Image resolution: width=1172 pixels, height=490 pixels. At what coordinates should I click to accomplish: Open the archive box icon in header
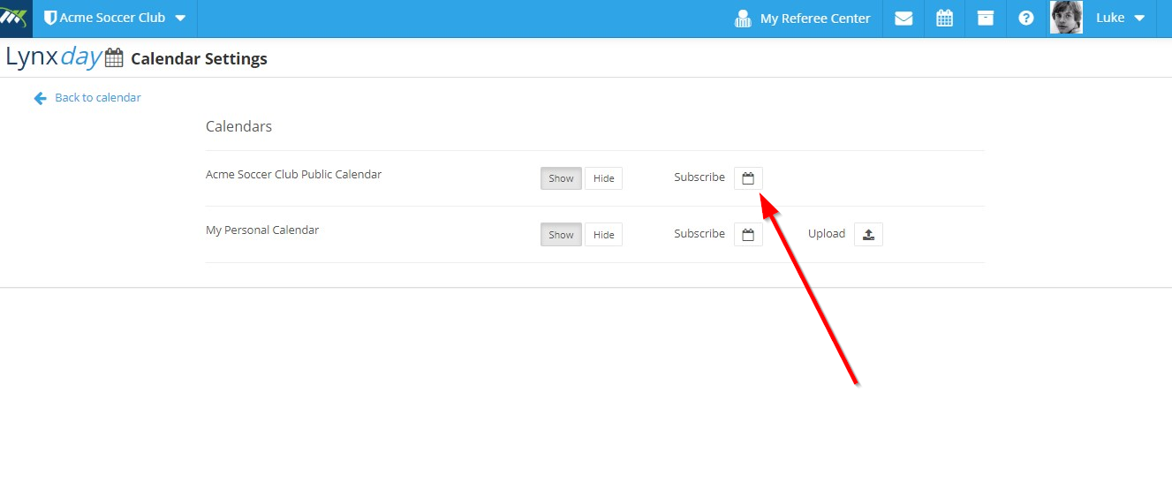point(985,19)
